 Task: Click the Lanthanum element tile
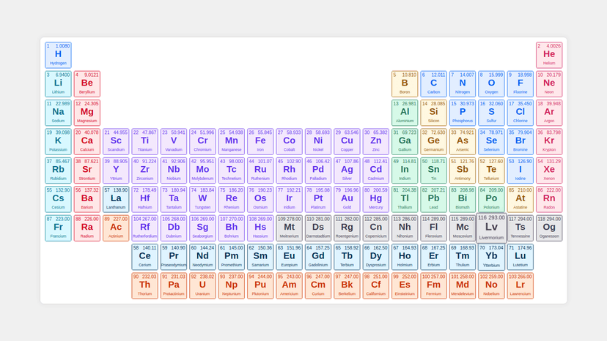(116, 198)
